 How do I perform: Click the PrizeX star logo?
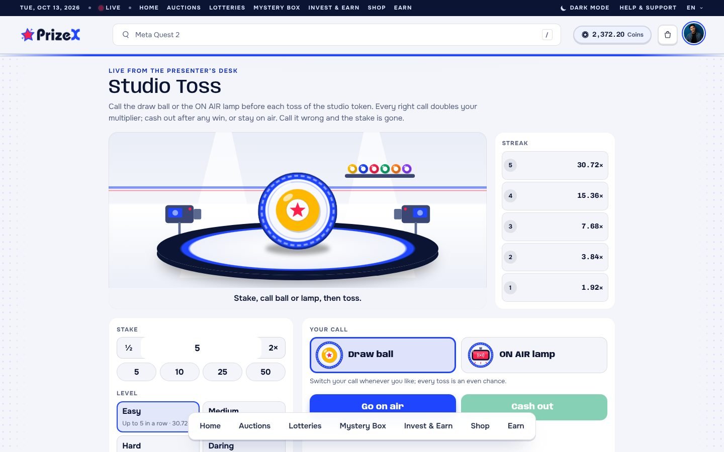50,35
